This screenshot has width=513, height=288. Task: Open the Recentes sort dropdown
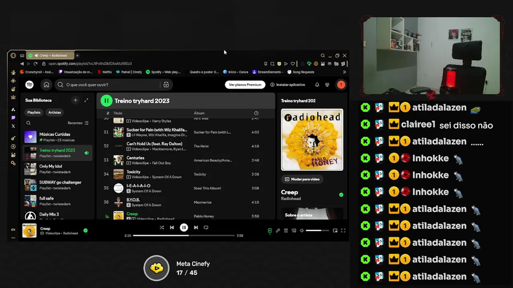pos(78,123)
